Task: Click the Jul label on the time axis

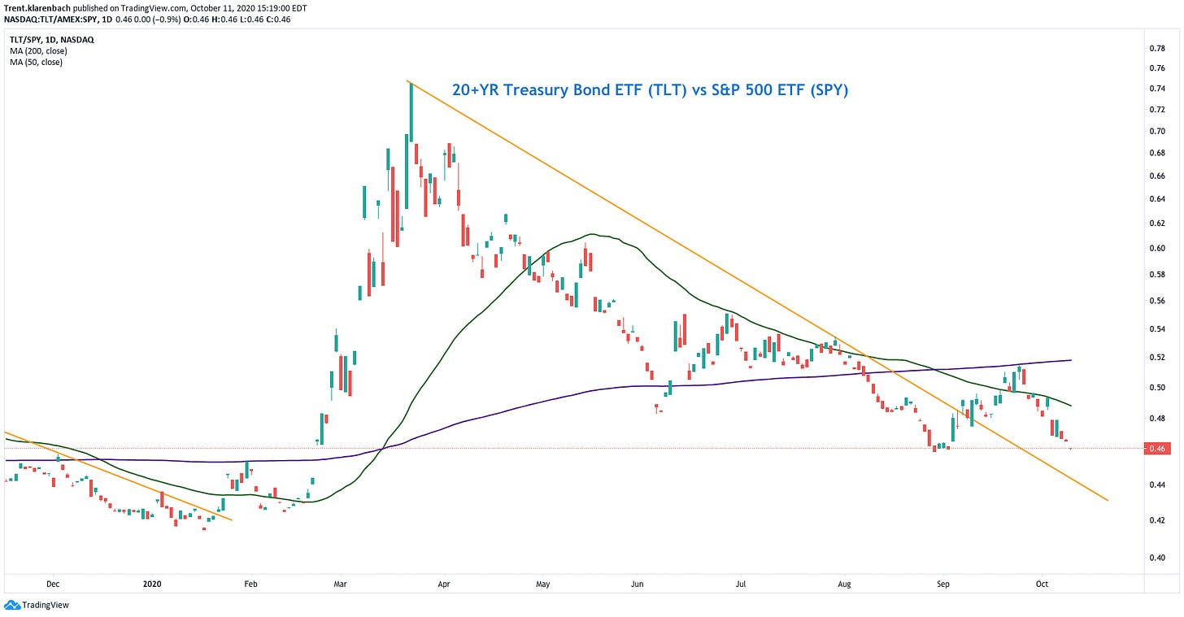Action: [x=741, y=583]
